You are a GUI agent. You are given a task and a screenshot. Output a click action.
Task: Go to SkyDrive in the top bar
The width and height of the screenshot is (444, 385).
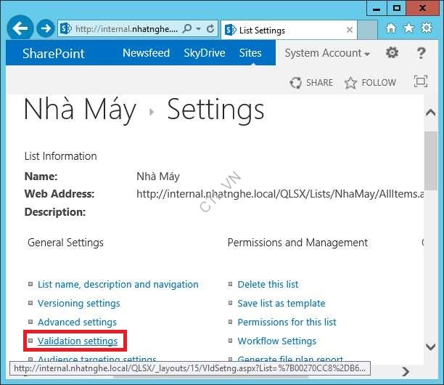click(205, 53)
